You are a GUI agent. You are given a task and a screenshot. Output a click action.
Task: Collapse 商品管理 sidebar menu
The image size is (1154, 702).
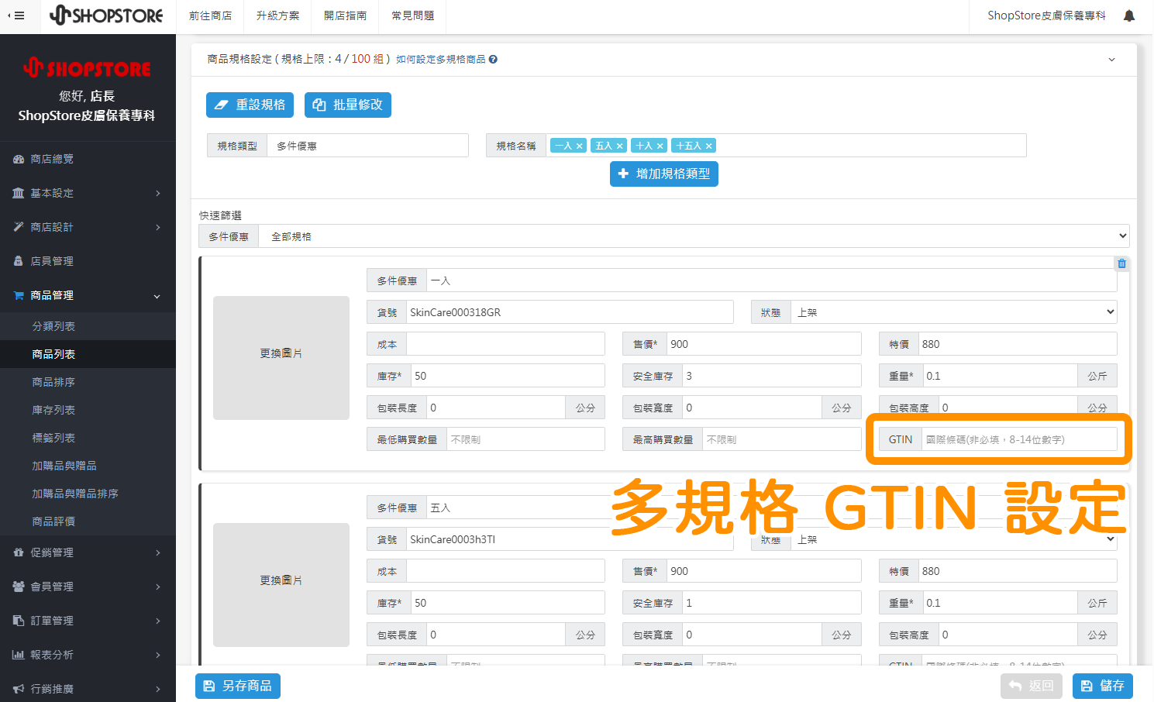point(88,295)
